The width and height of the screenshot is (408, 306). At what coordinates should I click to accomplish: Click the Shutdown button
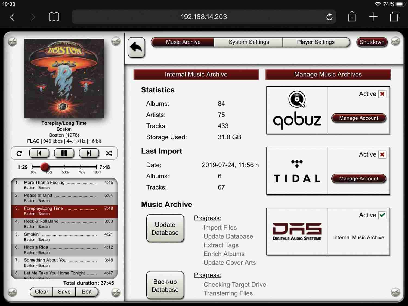point(372,42)
